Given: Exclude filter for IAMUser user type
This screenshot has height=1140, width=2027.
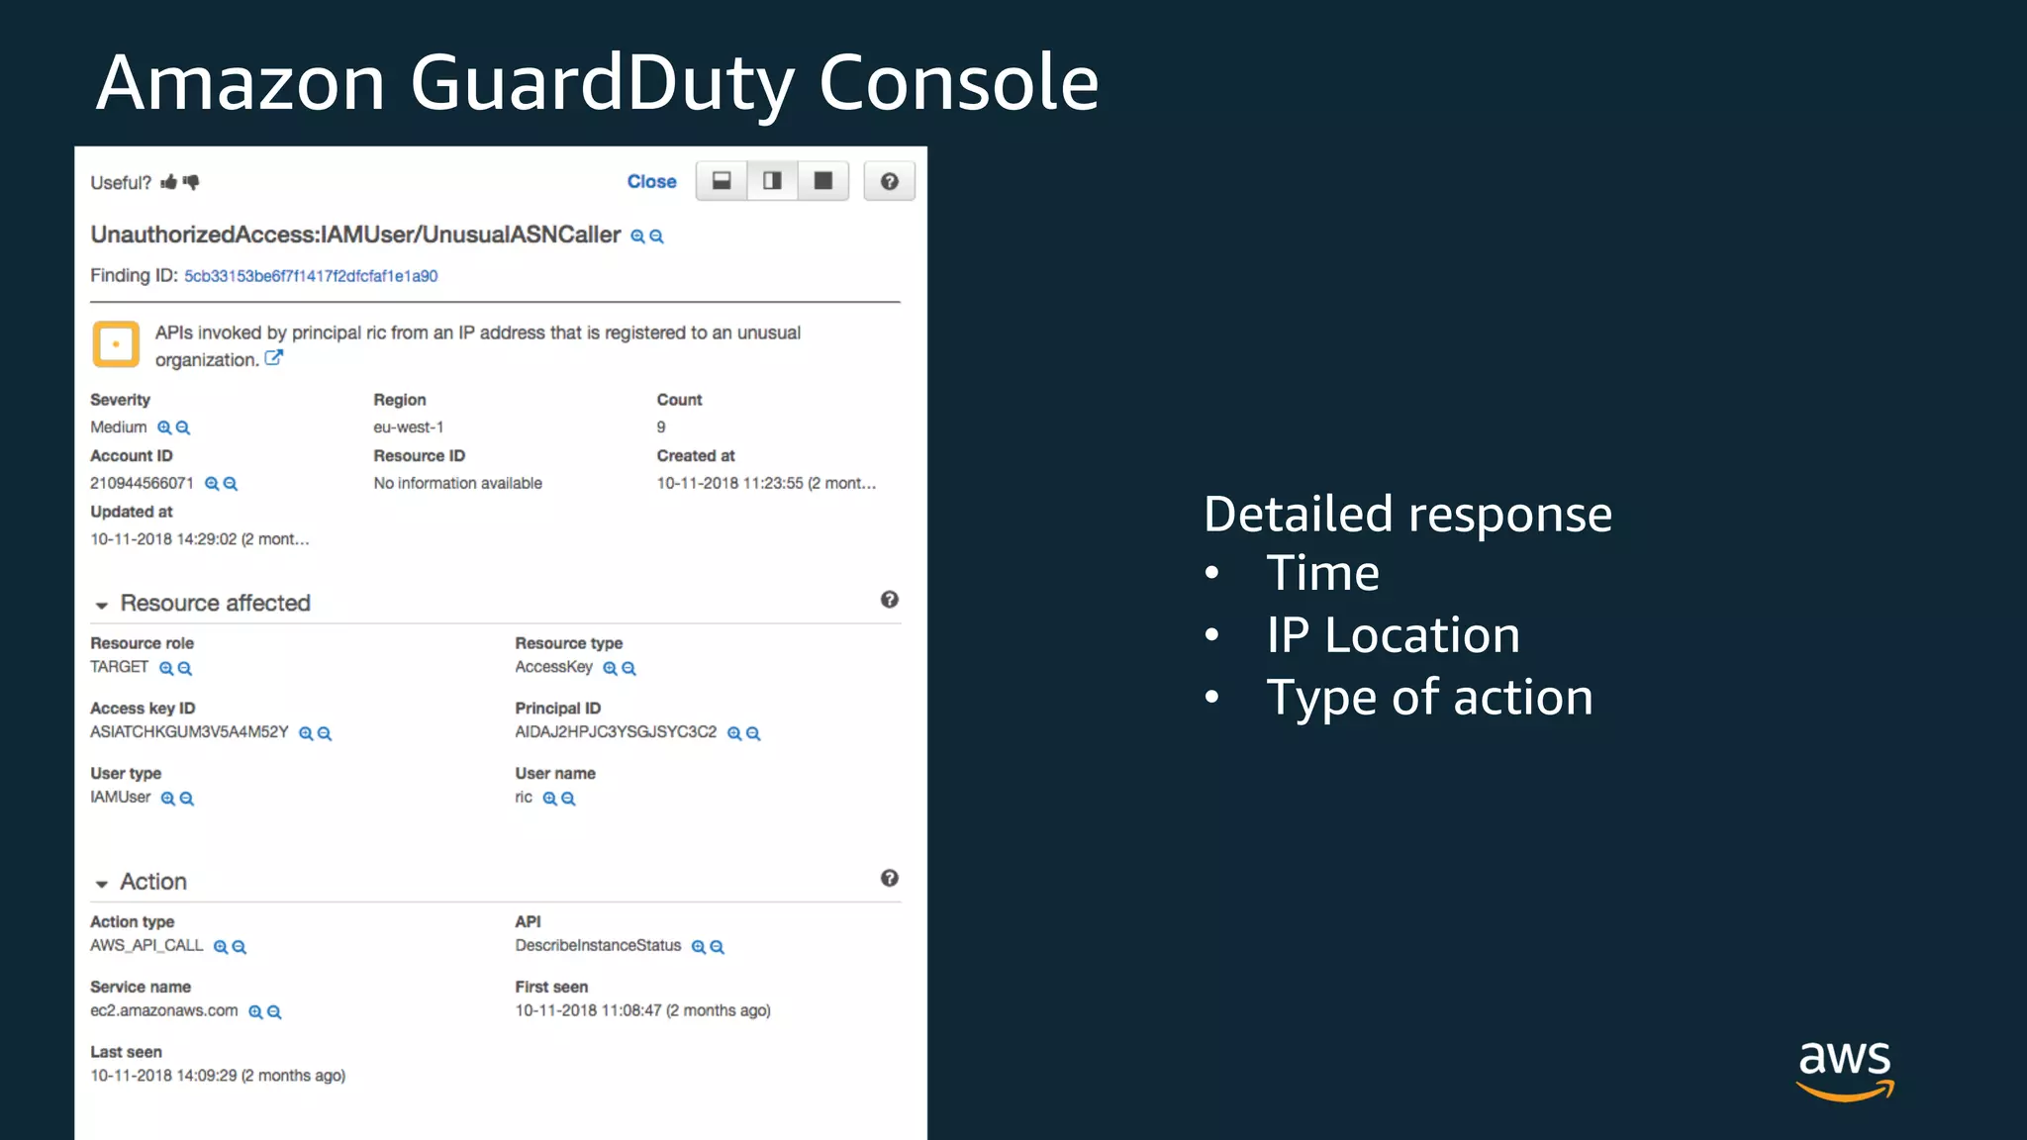Looking at the screenshot, I should tap(187, 800).
